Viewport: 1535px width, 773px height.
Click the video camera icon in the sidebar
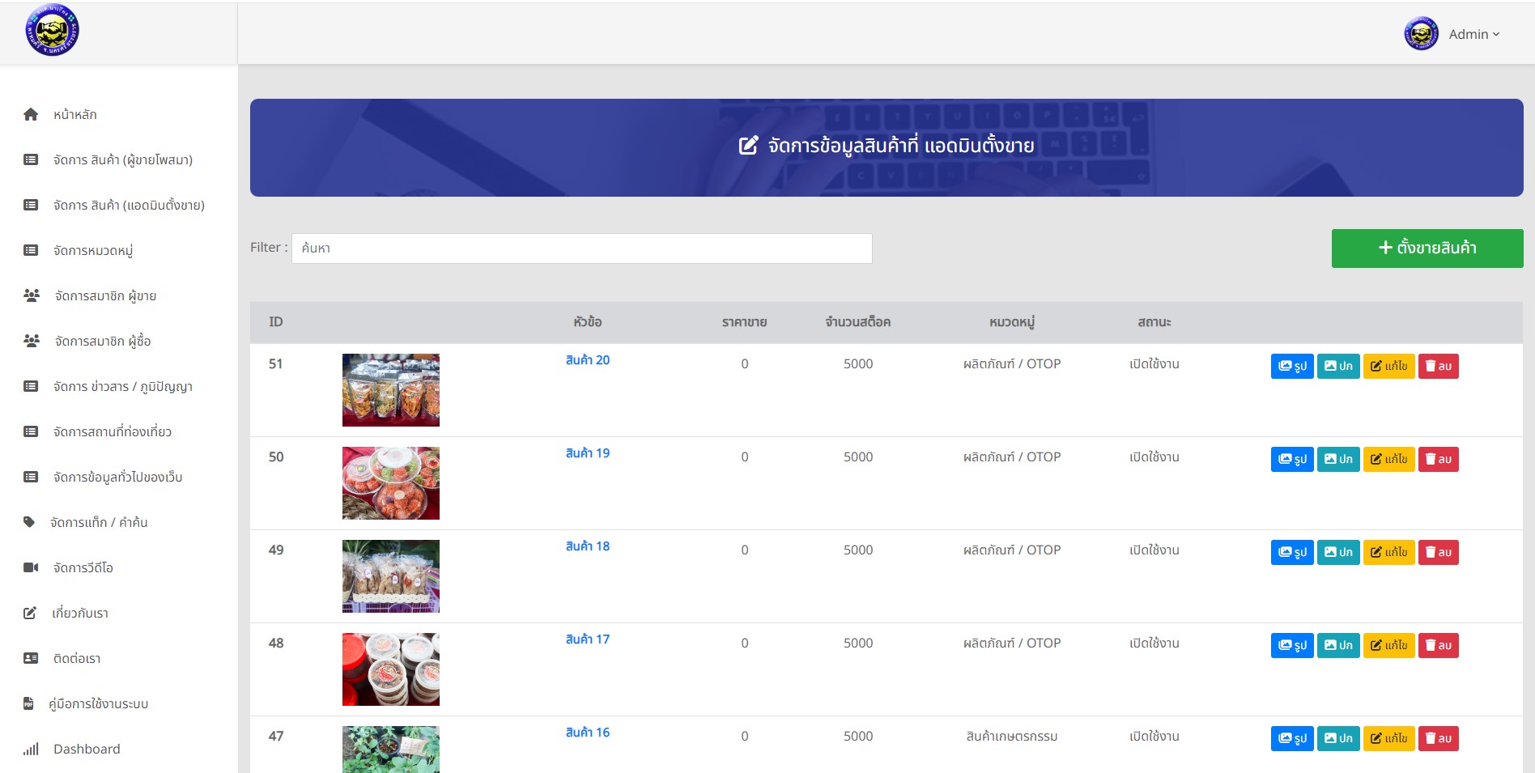pos(31,567)
